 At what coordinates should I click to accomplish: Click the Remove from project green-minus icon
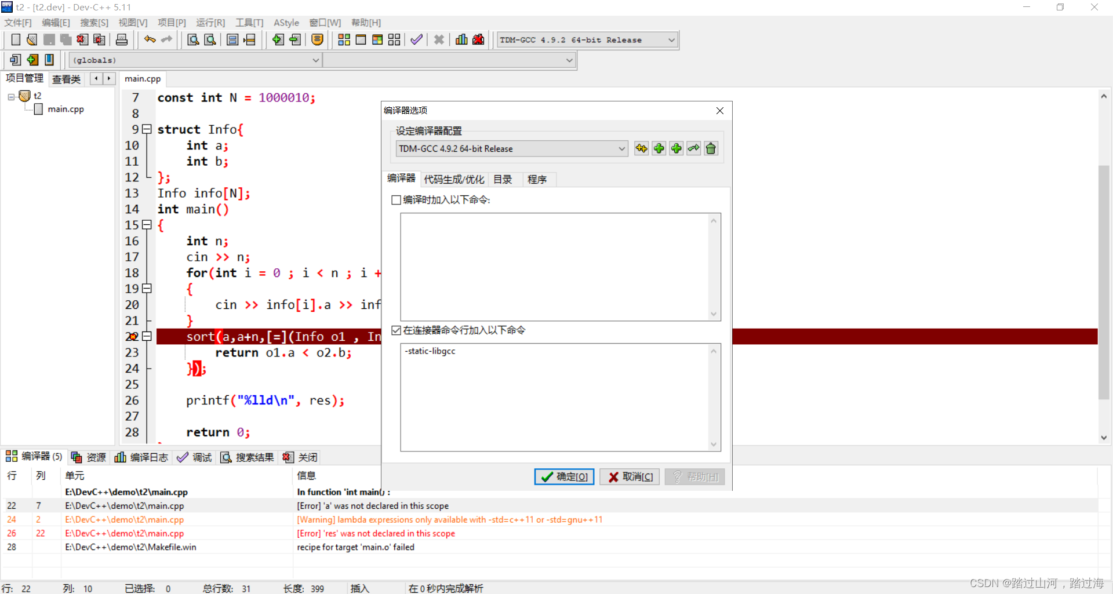295,39
